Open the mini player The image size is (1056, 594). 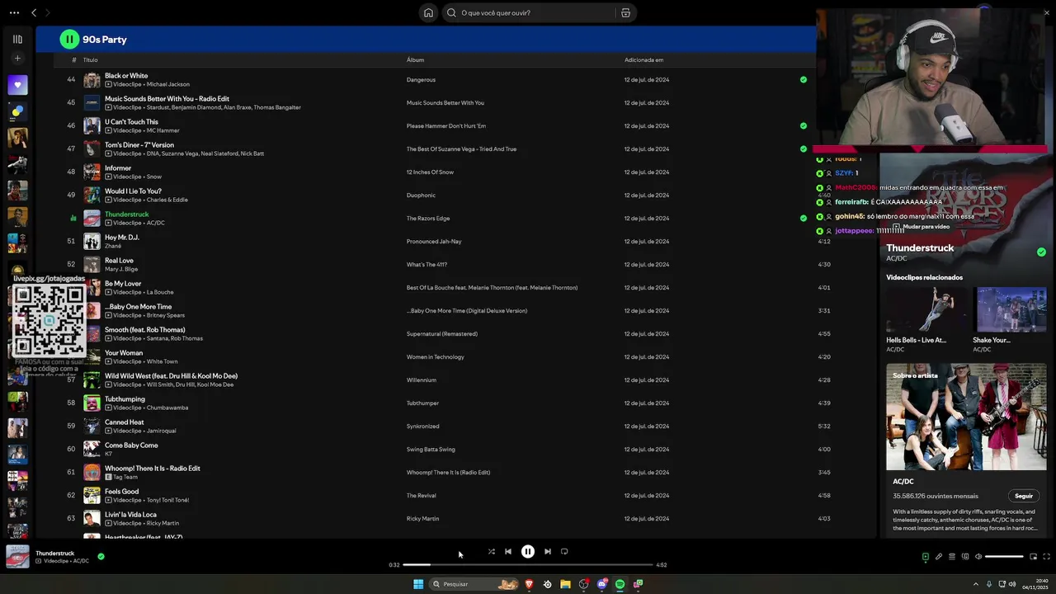[1033, 556]
